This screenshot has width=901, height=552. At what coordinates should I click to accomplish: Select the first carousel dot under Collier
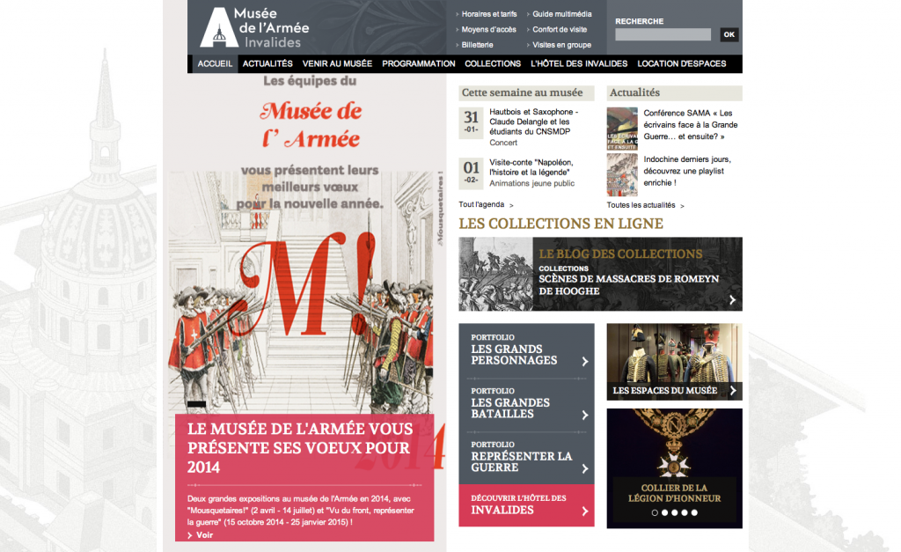click(655, 513)
